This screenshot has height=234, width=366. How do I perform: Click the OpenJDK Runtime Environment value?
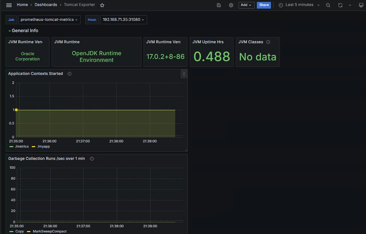click(96, 56)
